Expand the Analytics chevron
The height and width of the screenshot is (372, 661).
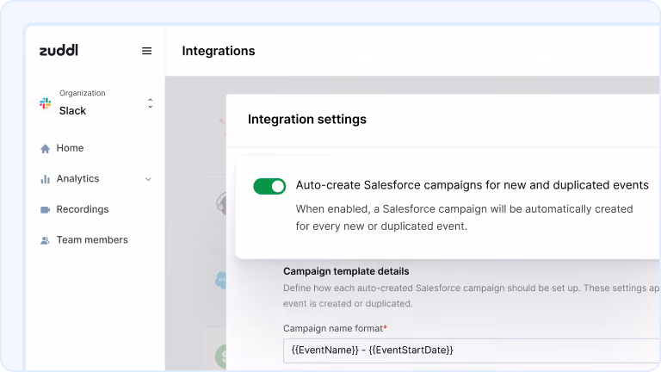pos(148,179)
